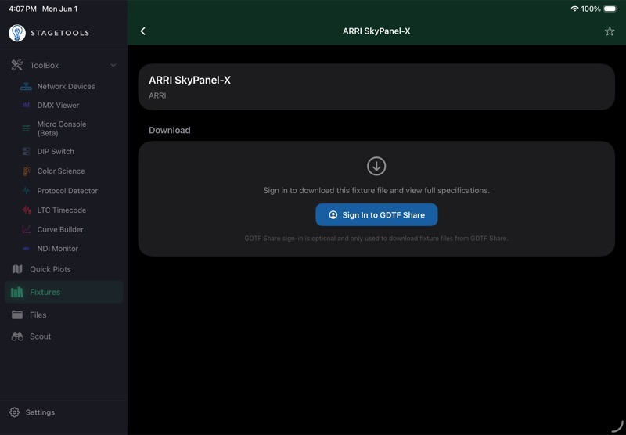Screen dimensions: 626x435
Task: Favorite the fixture with star icon
Action: tap(610, 31)
